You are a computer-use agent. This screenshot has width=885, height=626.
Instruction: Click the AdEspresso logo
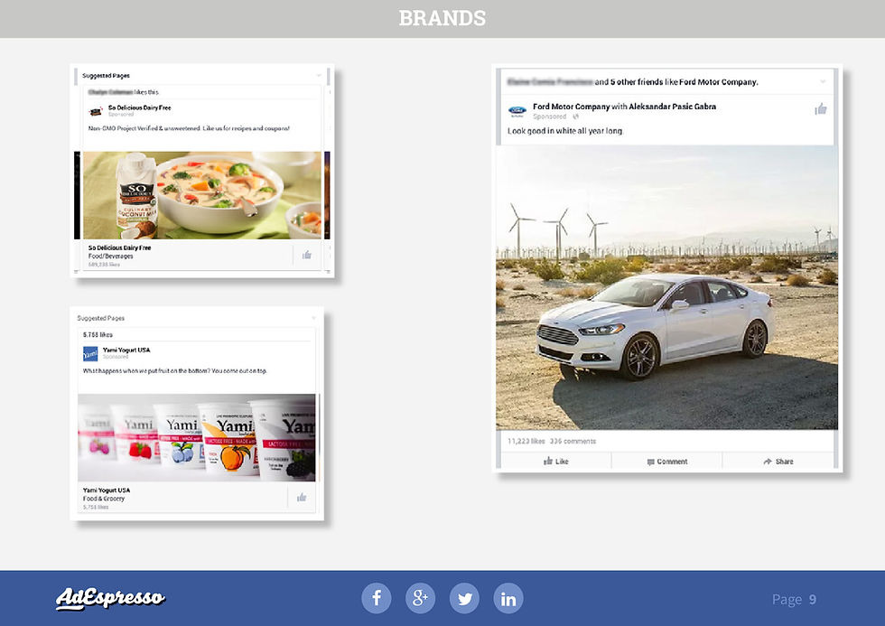(110, 598)
